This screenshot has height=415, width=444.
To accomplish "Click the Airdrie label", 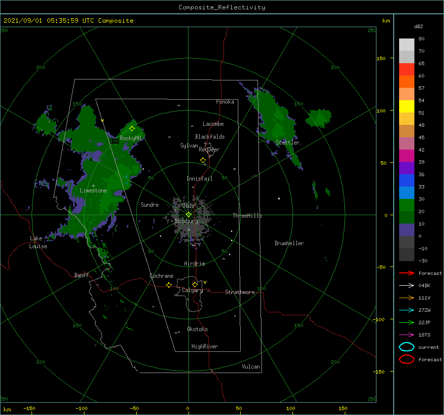I will (x=194, y=264).
